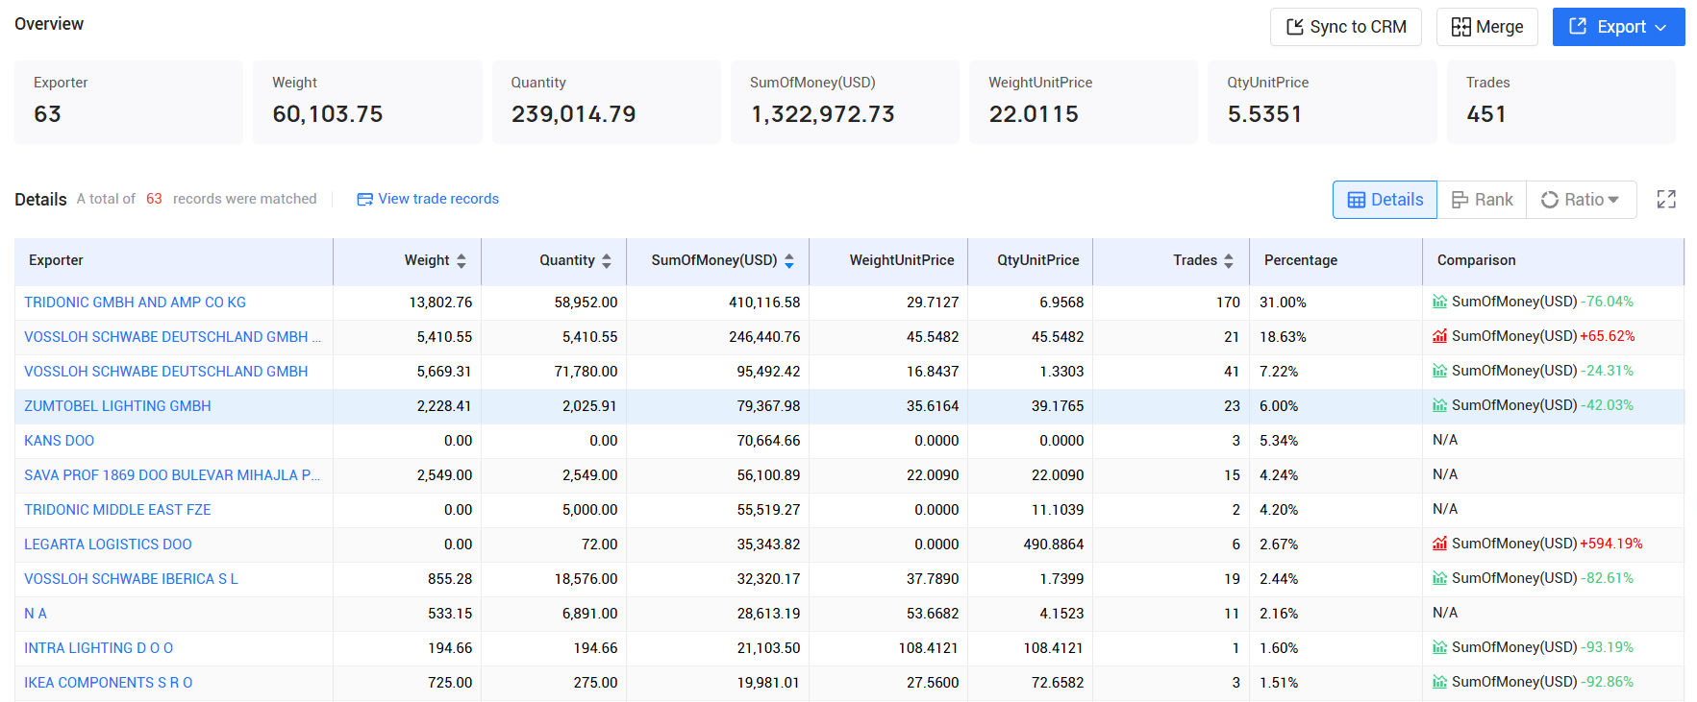Switch to the Details view tab
1697x702 pixels.
(x=1385, y=200)
